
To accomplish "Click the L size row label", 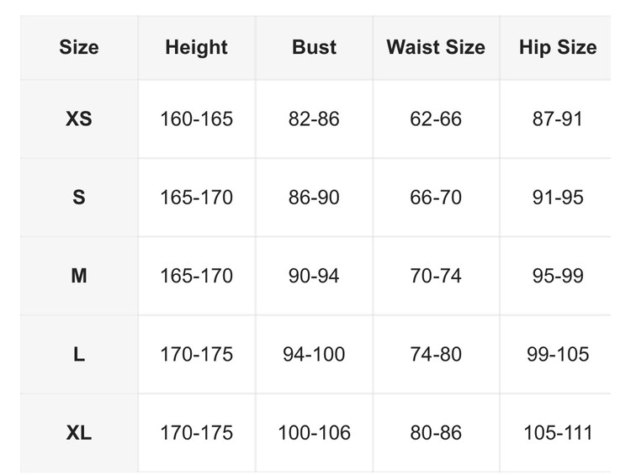I will pyautogui.click(x=78, y=355).
